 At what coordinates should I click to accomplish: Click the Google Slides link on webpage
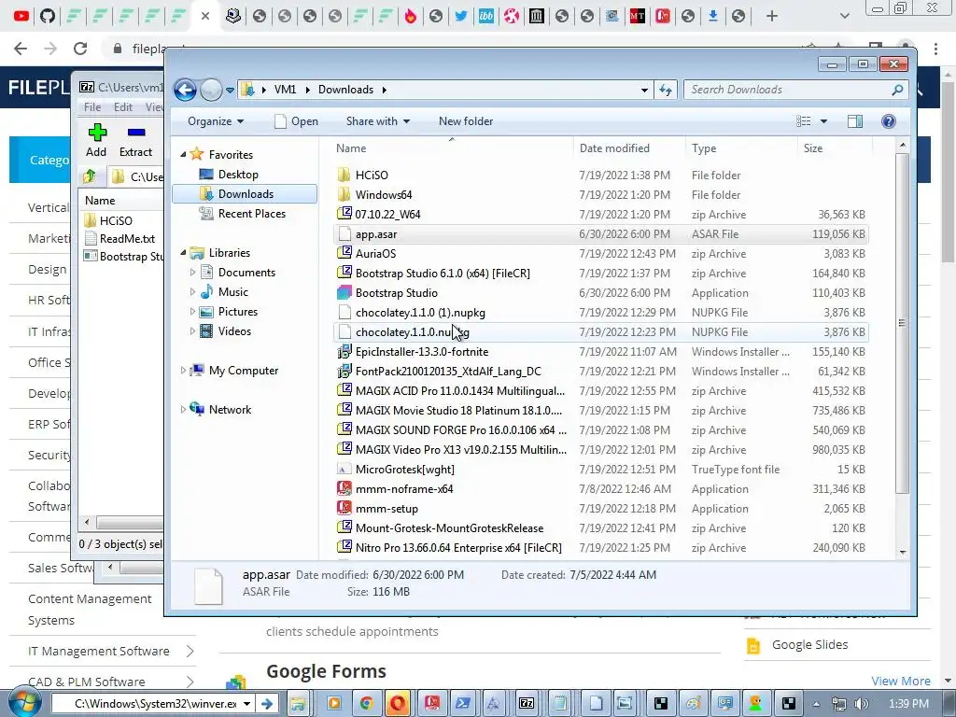point(809,644)
